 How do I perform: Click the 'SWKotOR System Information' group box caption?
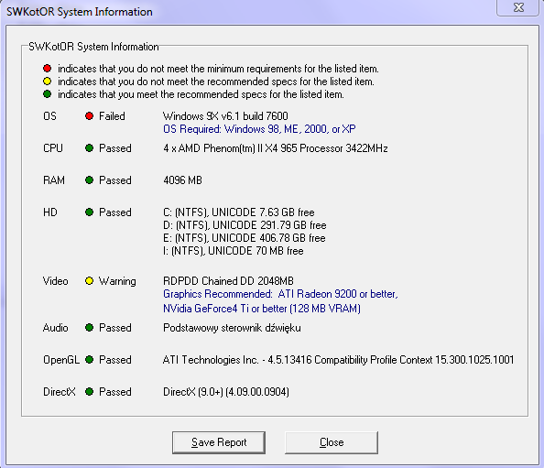(x=93, y=47)
